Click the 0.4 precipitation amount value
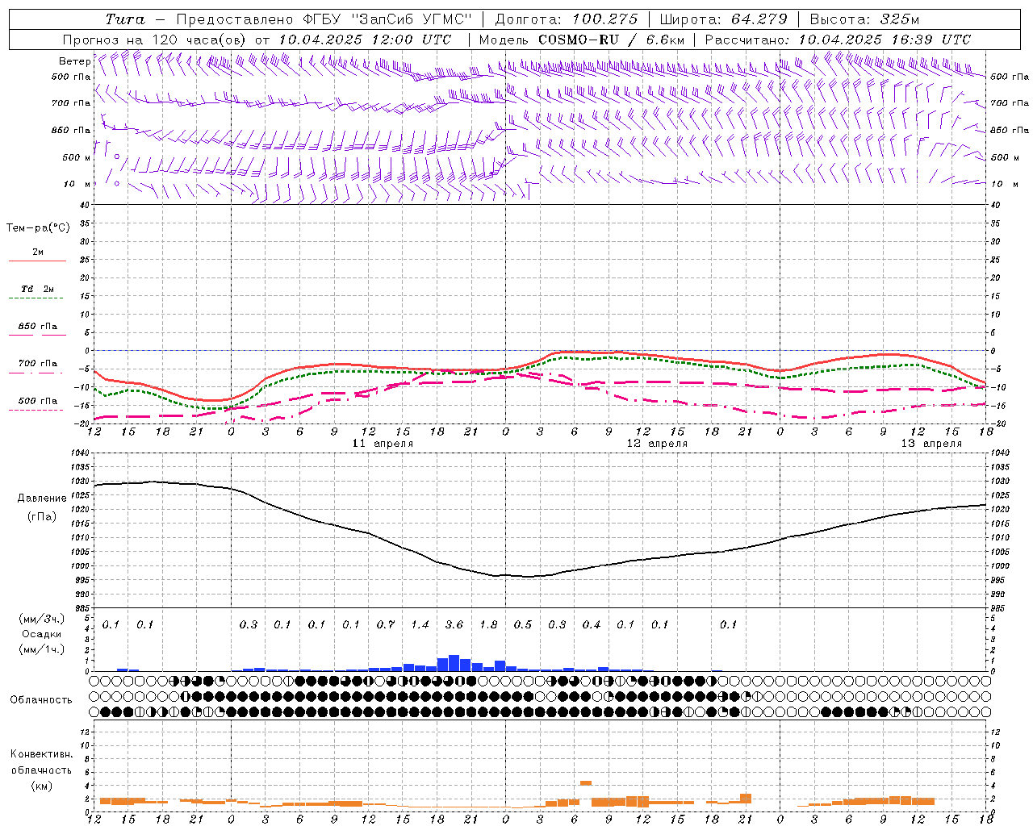This screenshot has width=1033, height=826. point(592,624)
